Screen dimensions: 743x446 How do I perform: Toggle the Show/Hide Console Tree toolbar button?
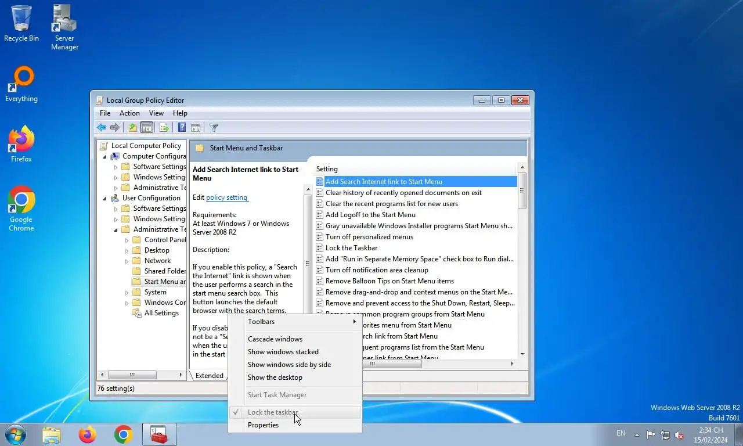[x=147, y=128]
